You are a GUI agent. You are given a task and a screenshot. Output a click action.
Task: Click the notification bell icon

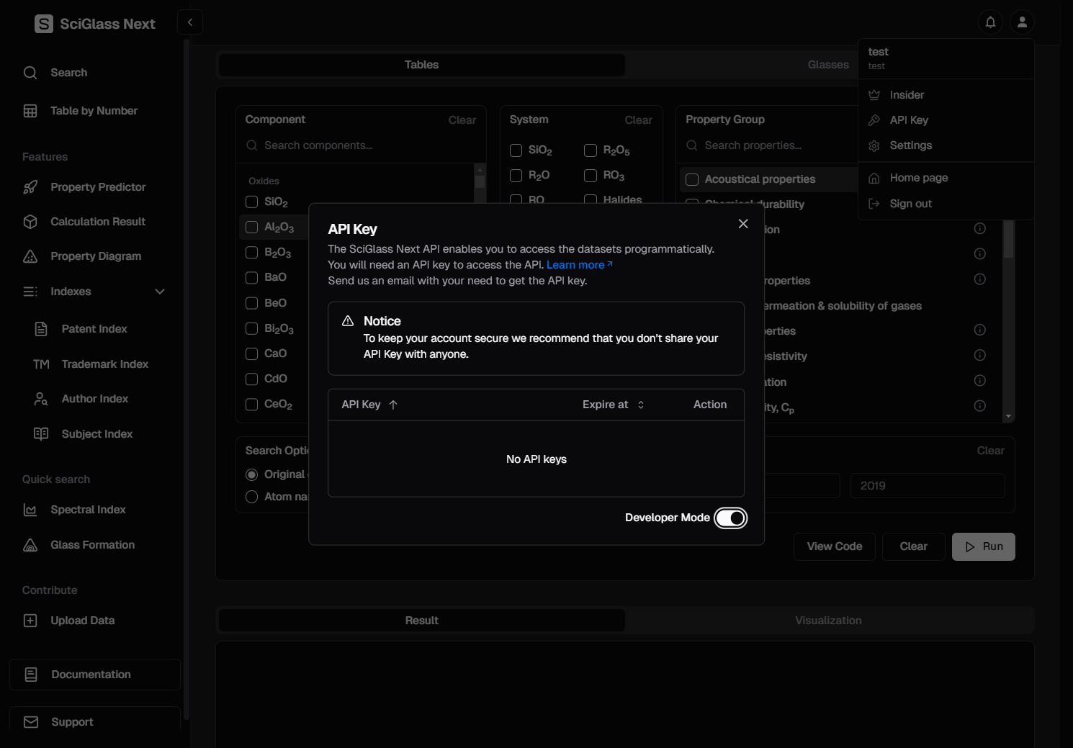990,22
